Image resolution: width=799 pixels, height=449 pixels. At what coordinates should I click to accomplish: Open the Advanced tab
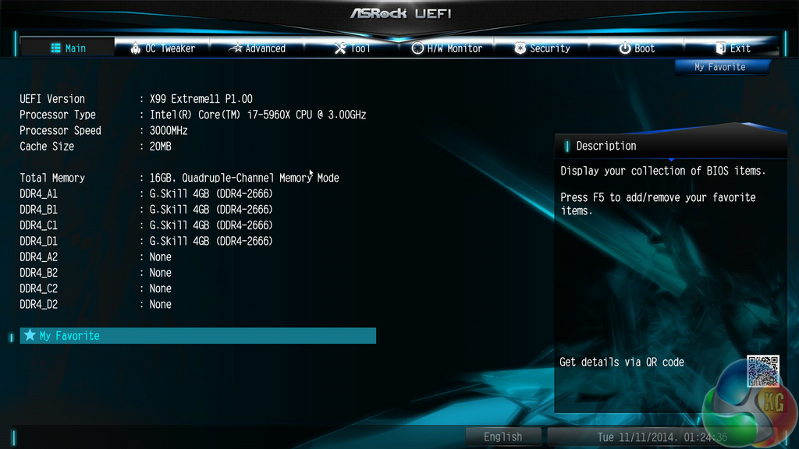pyautogui.click(x=257, y=48)
